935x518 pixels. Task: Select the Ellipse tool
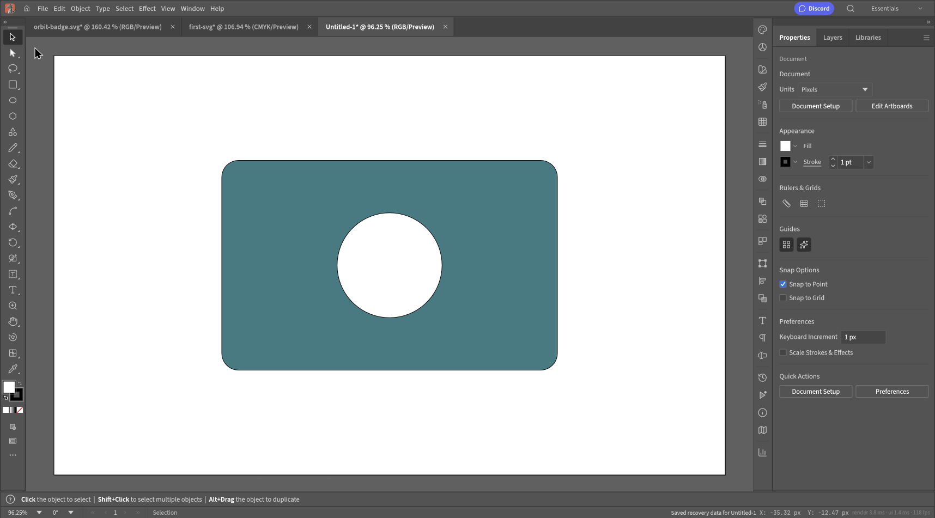coord(13,100)
